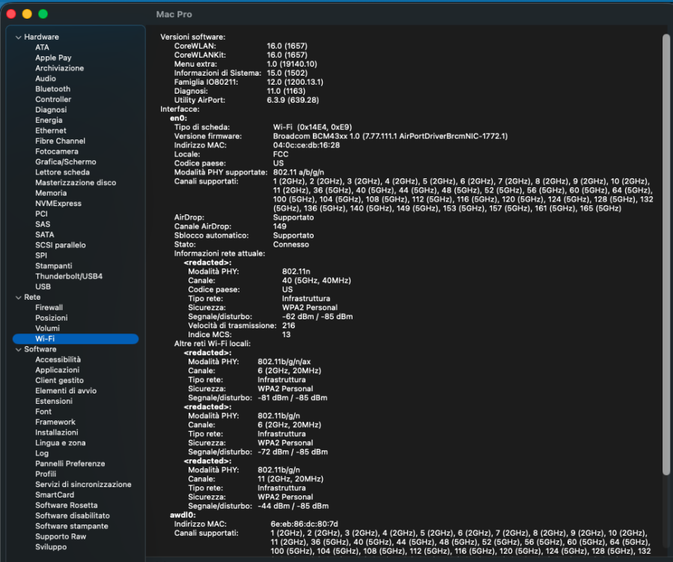
Task: Open Supporto Raw entry
Action: tap(61, 537)
